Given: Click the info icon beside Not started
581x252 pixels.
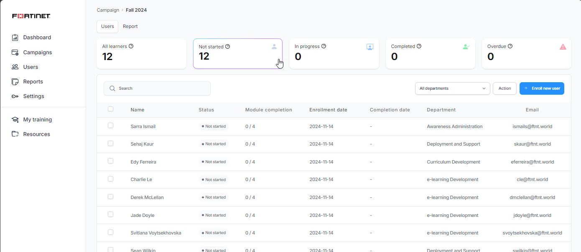Looking at the screenshot, I should click(x=228, y=47).
